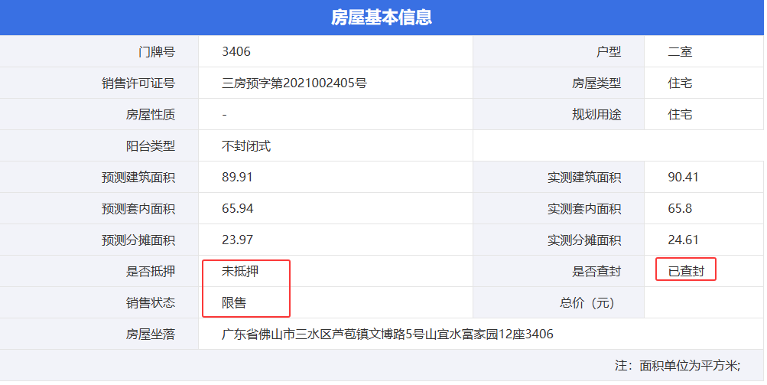Select the 实测建筑面积 label
The width and height of the screenshot is (767, 385).
tap(584, 177)
